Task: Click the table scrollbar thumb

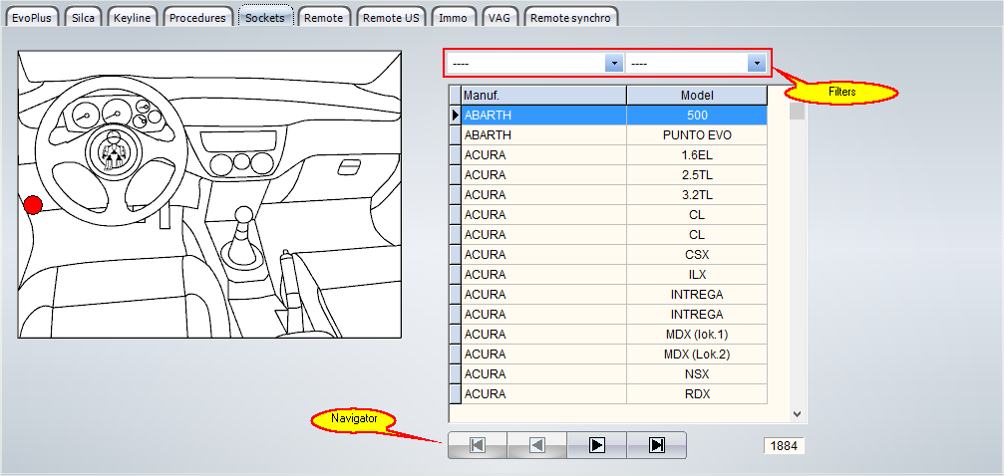Action: coord(797,112)
